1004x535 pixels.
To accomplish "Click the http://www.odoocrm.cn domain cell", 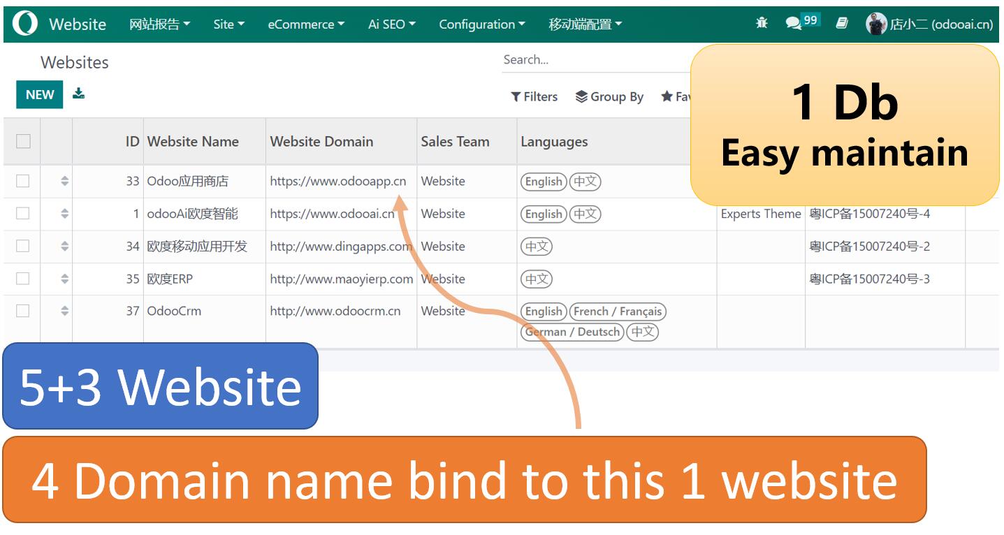I will 335,311.
